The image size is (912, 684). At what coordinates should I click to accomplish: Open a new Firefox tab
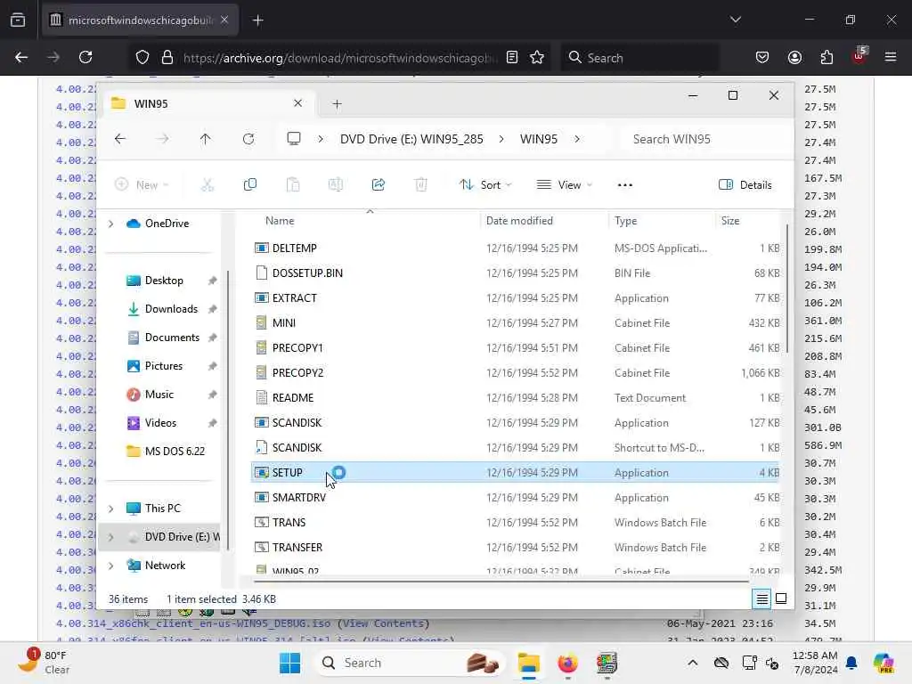(257, 20)
